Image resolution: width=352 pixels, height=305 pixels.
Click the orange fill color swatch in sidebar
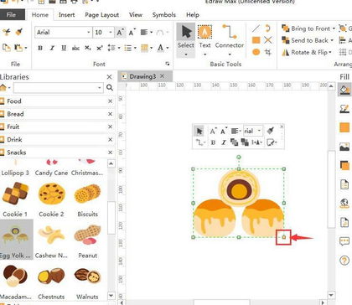point(344,127)
